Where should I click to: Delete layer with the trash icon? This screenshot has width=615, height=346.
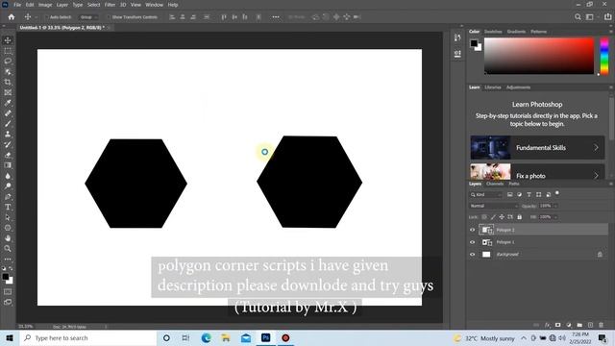[601, 325]
